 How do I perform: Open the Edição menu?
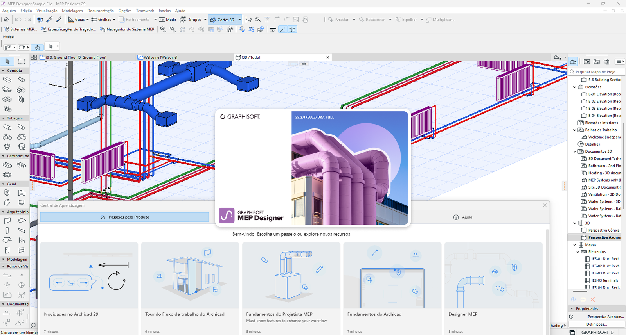(26, 11)
